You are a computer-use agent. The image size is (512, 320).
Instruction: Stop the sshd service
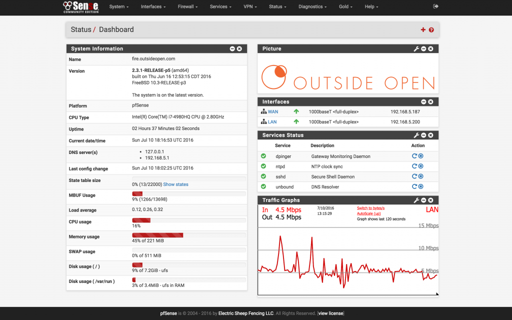421,176
